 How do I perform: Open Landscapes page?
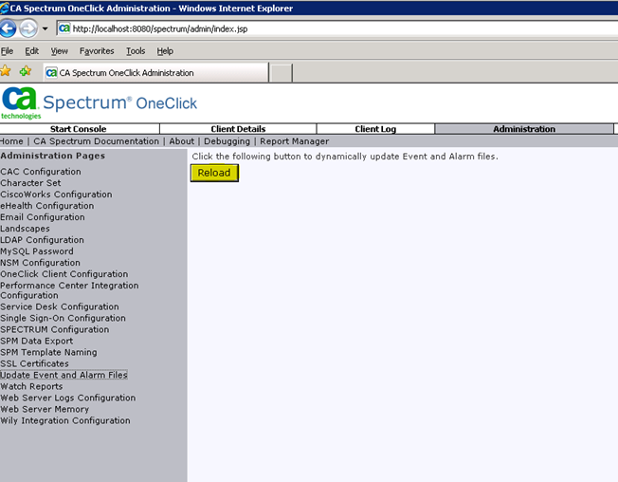click(25, 229)
